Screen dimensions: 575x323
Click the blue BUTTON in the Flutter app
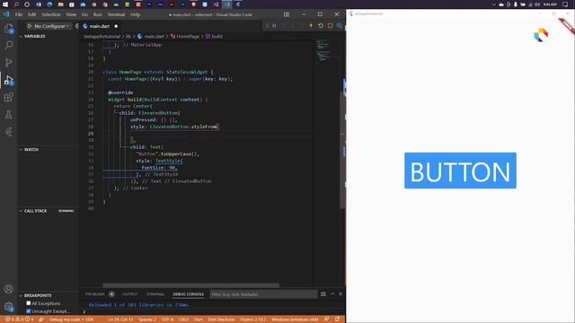(460, 170)
